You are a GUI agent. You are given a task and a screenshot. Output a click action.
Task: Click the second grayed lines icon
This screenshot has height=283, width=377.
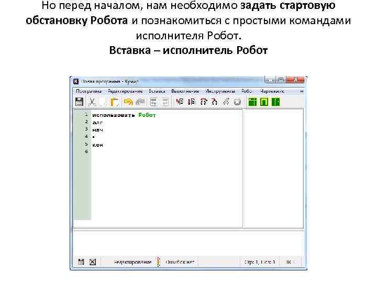pyautogui.click(x=165, y=102)
